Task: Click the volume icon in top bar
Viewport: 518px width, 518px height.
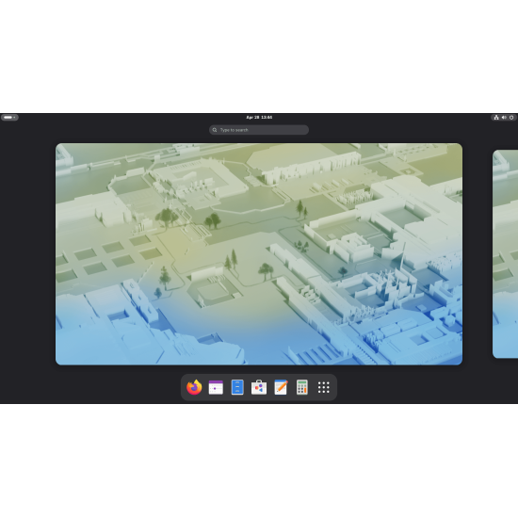Action: coord(504,118)
